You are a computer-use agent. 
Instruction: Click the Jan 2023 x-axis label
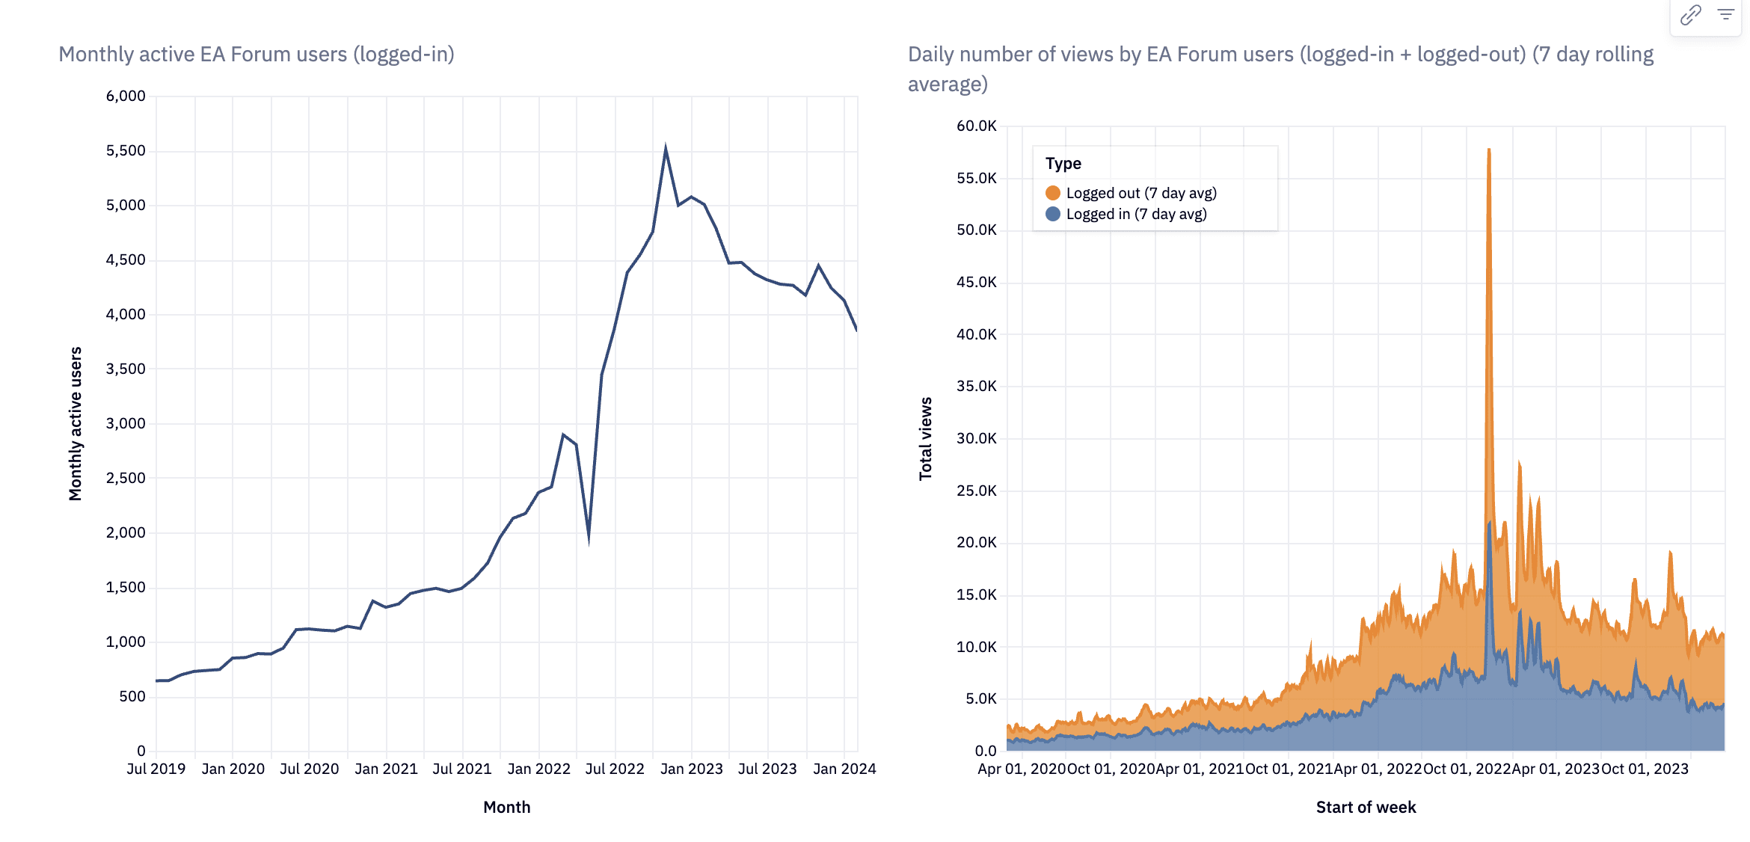691,769
